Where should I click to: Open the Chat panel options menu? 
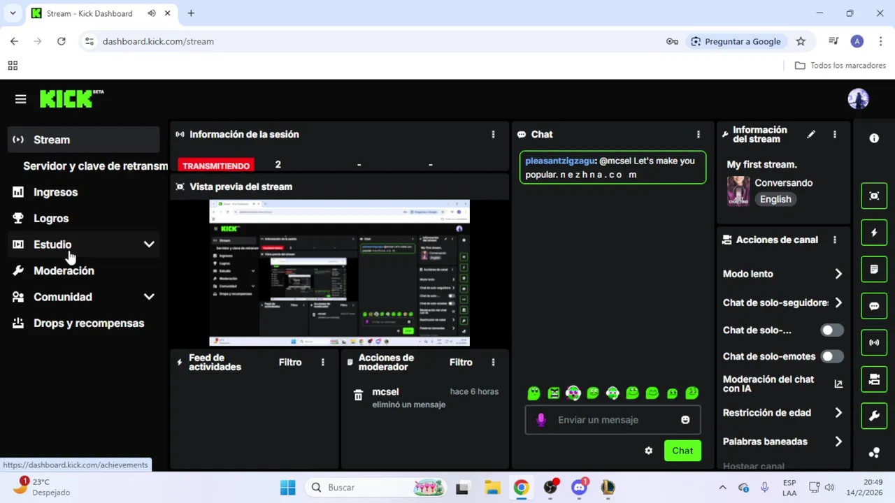coord(698,134)
